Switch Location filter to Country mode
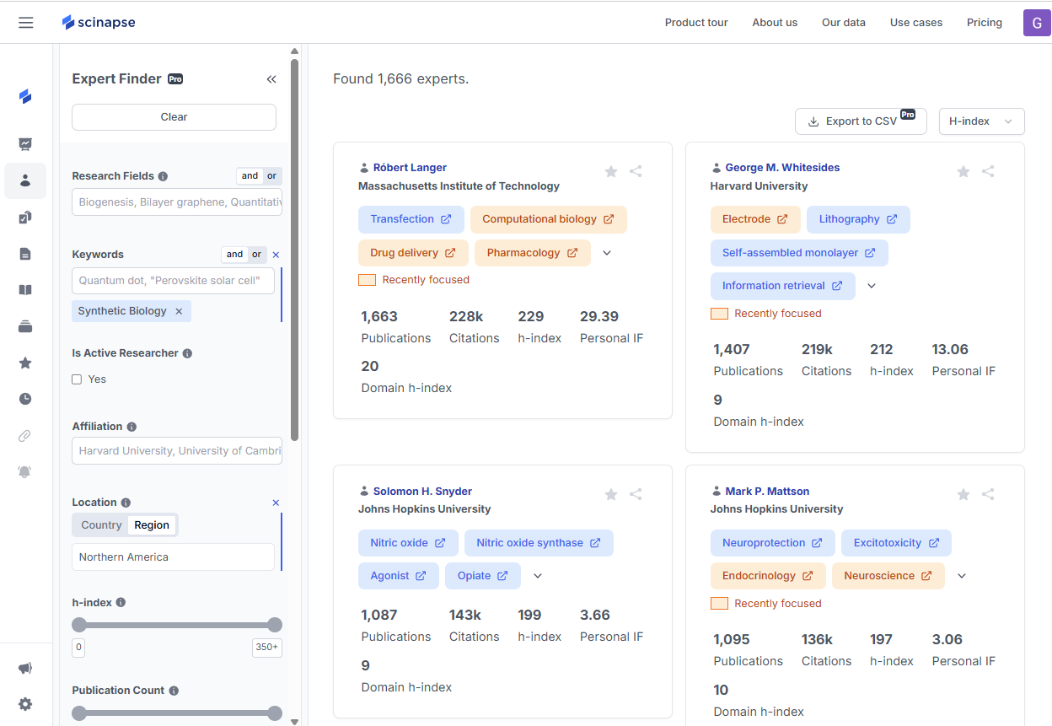This screenshot has width=1052, height=726. coord(100,524)
